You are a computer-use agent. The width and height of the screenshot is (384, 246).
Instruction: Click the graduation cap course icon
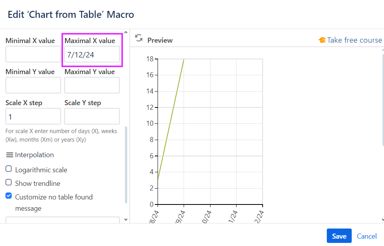click(x=322, y=40)
